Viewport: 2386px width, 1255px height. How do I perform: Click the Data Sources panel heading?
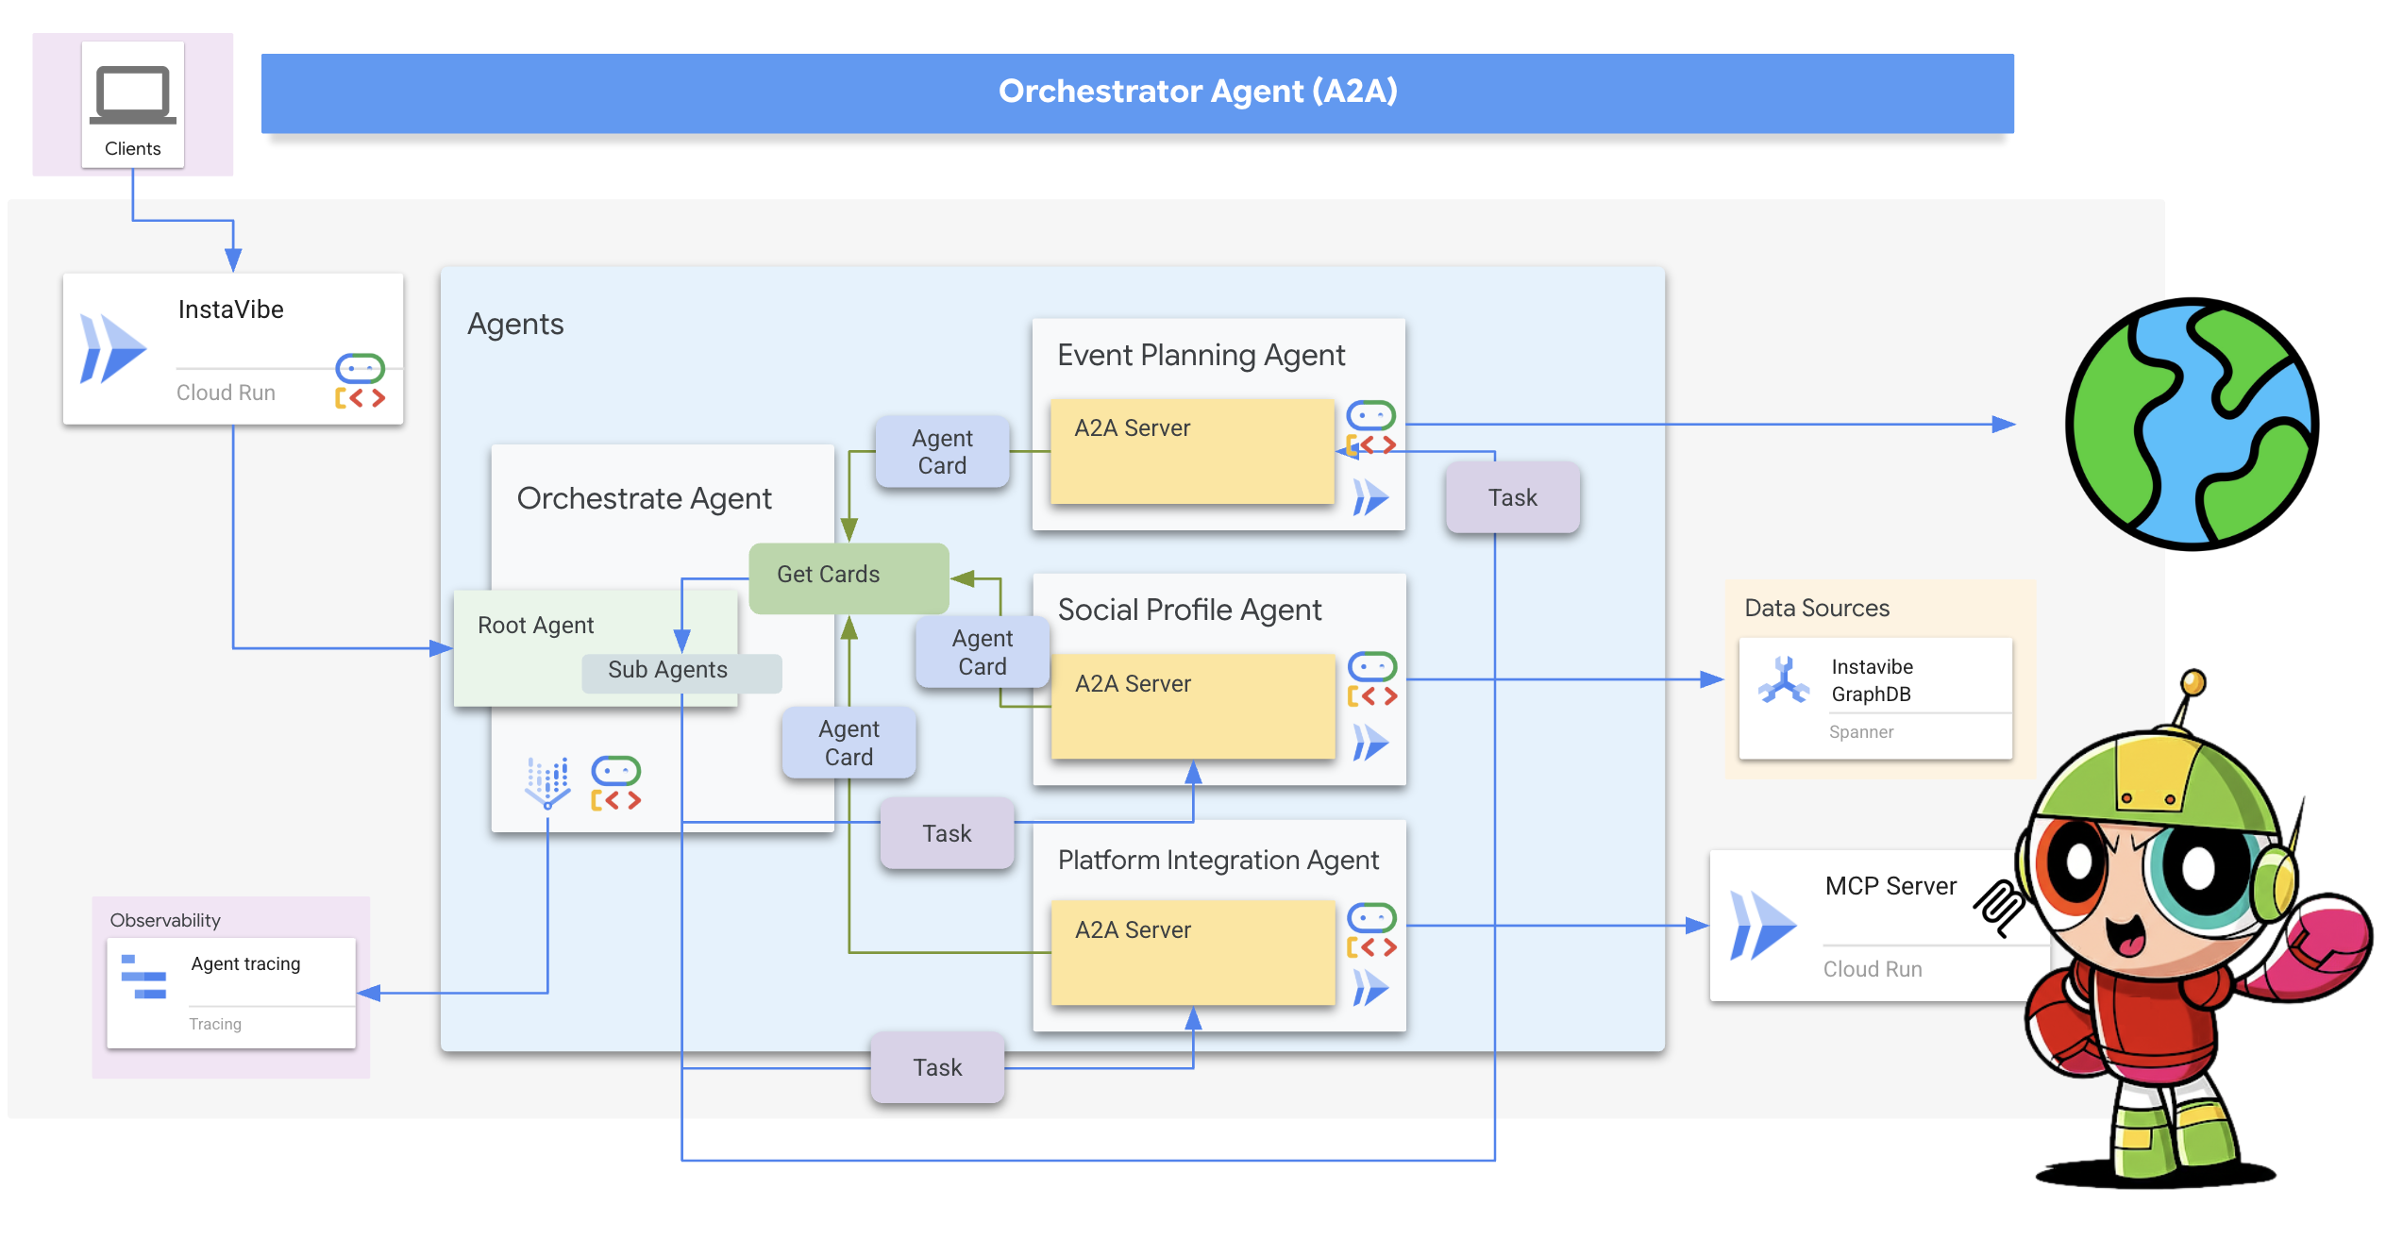(1816, 609)
